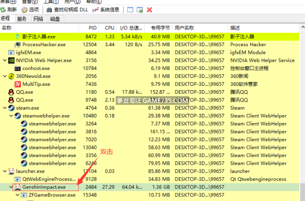305x201 pixels.
Task: Click the 刷新 (Refresh) toolbar button
Action: click(x=9, y=9)
